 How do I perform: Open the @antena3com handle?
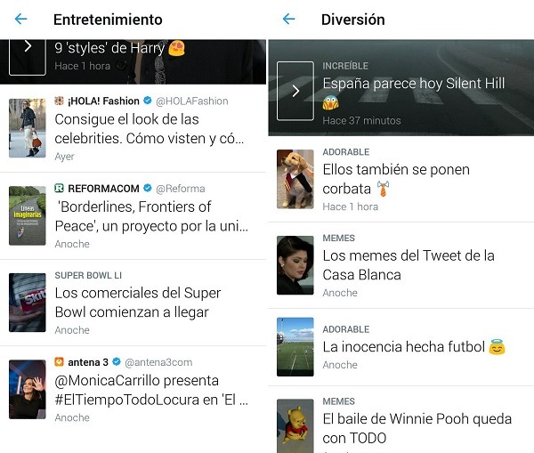[158, 362]
